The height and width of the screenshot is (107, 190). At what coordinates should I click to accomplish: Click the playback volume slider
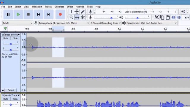click(137, 18)
